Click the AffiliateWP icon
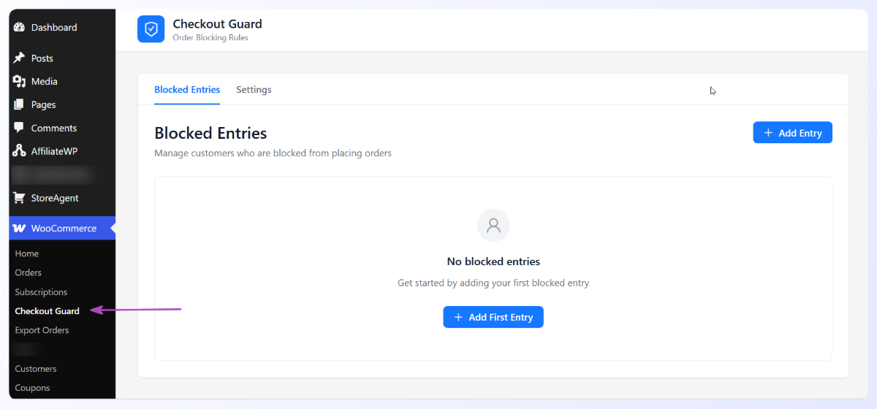Viewport: 877px width, 409px height. pyautogui.click(x=20, y=151)
